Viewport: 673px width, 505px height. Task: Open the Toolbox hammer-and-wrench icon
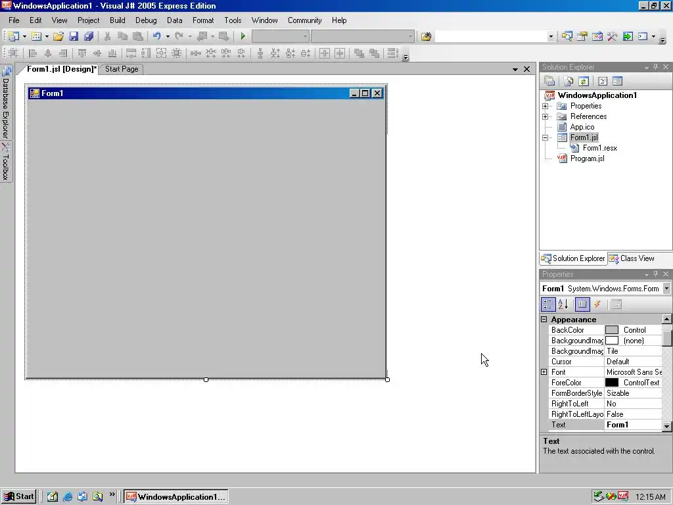(x=612, y=37)
